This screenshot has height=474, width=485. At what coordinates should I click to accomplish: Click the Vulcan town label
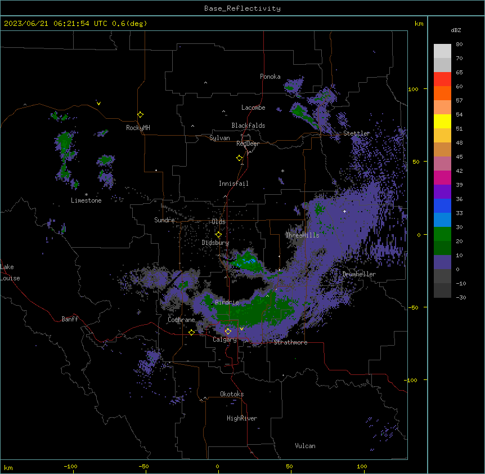point(306,446)
